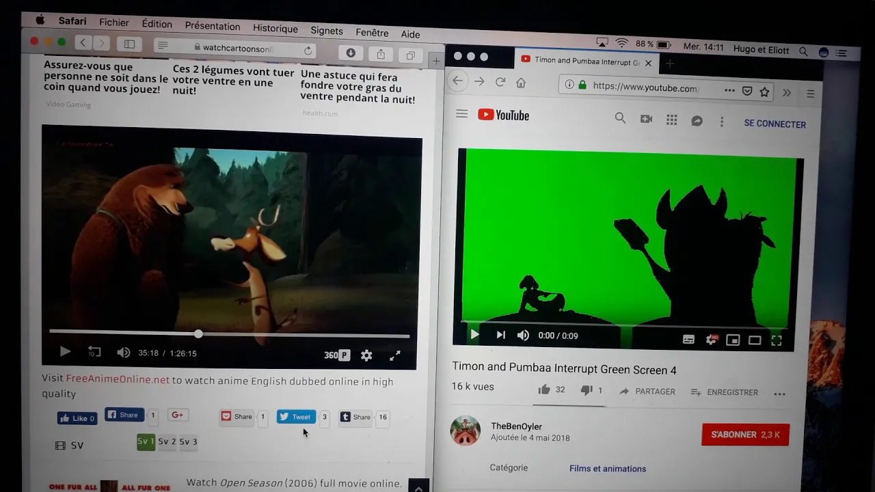Screen dimensions: 875x492
Task: Reload the Safari page
Action: [x=308, y=51]
